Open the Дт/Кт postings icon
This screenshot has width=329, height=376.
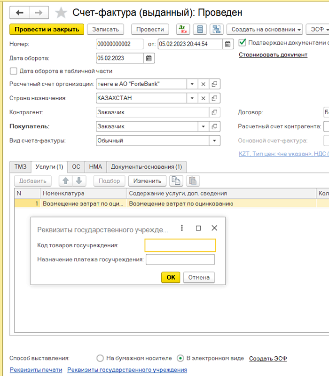tap(183, 29)
